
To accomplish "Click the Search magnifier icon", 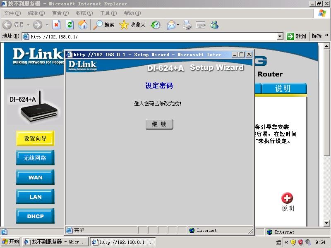I will [98, 25].
